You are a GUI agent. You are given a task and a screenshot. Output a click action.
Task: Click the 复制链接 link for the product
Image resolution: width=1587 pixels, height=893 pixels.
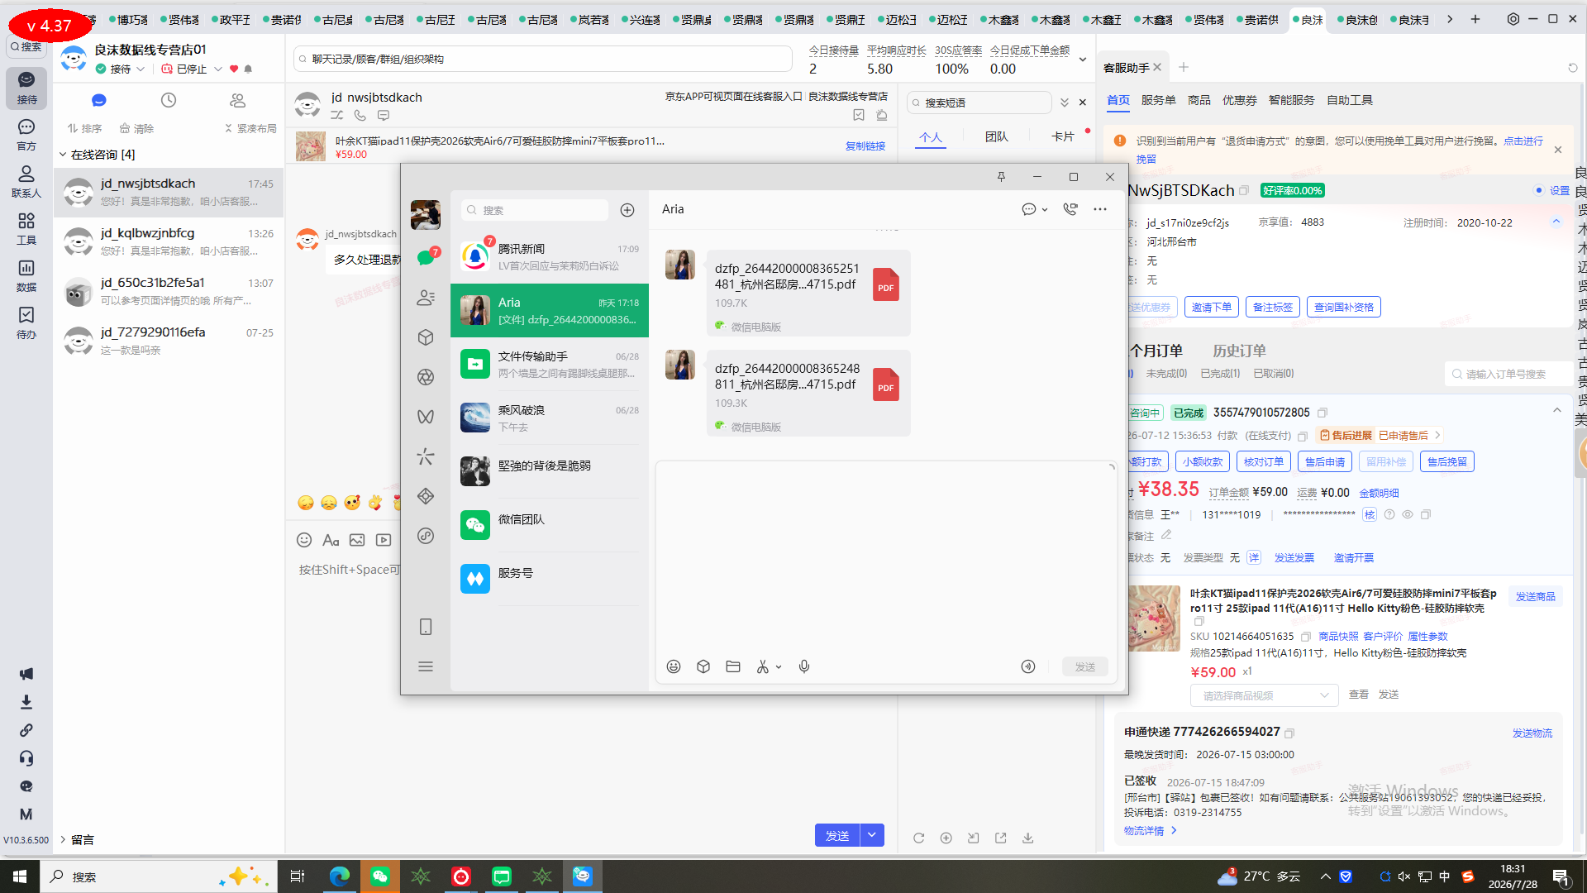tap(865, 146)
